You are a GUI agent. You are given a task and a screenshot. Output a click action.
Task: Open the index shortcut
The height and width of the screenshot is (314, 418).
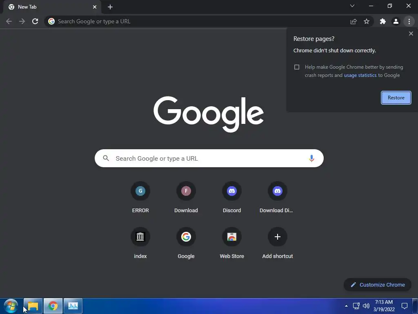tap(140, 243)
